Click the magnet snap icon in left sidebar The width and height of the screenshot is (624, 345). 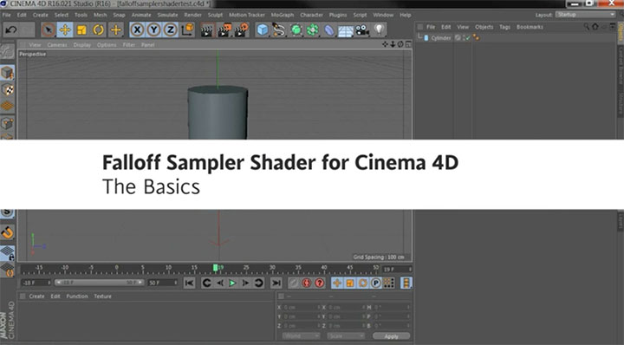click(7, 233)
